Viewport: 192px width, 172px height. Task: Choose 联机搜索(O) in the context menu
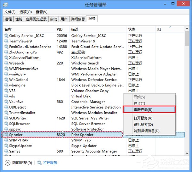point(149,124)
